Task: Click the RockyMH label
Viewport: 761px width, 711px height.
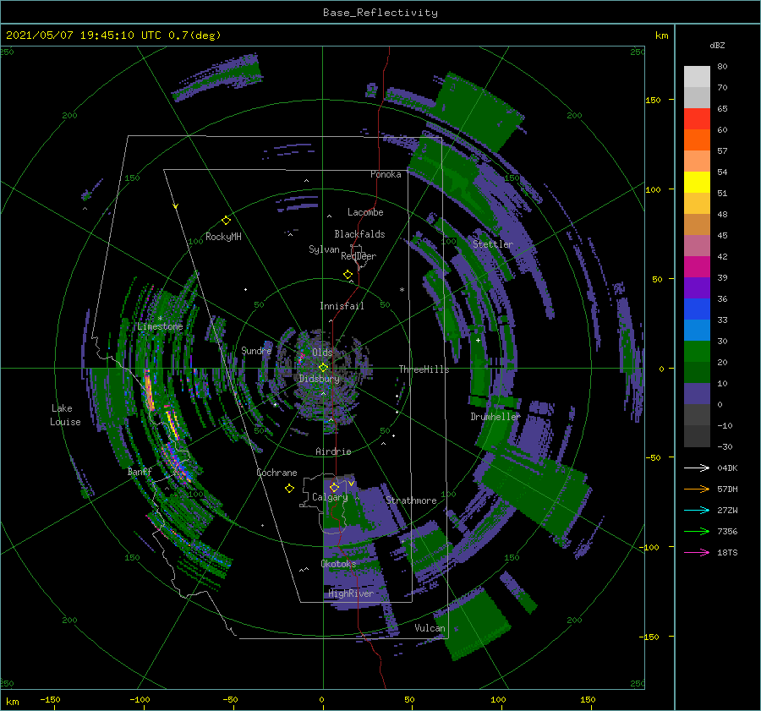Action: point(223,237)
